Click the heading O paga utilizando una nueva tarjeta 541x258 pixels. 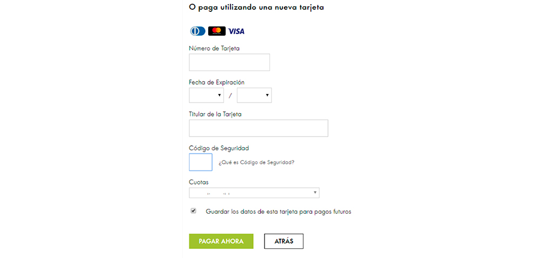tap(256, 8)
